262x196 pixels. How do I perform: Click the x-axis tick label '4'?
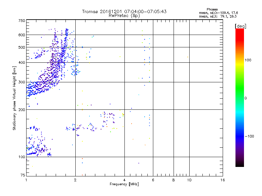124,180
